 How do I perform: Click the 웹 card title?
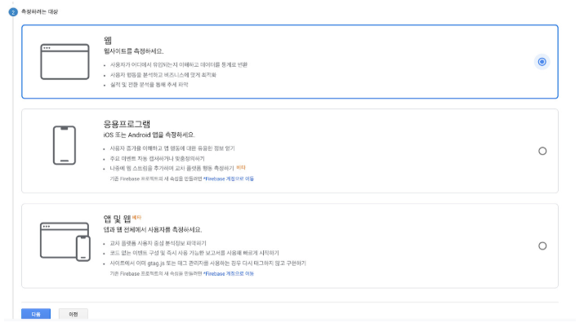pyautogui.click(x=108, y=40)
